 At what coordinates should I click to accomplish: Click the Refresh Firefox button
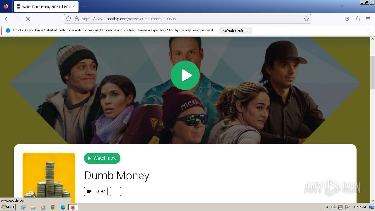click(235, 30)
